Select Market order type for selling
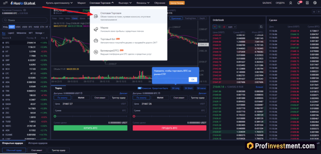321x154 pixels. (160, 98)
